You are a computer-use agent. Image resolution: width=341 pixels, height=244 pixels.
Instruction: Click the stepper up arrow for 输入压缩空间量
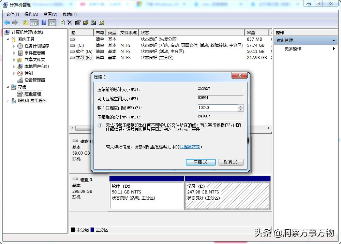click(241, 106)
